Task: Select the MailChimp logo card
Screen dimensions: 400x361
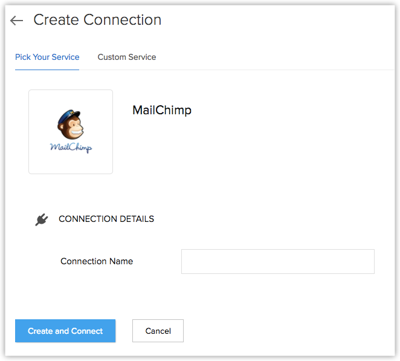Action: (71, 132)
